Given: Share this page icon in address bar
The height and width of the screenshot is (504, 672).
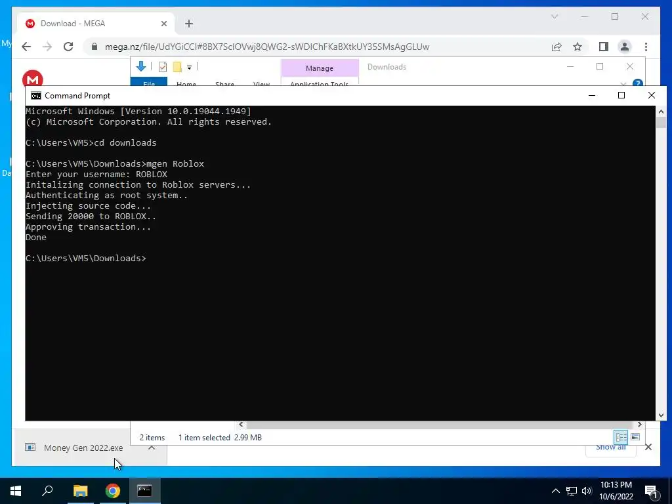Looking at the screenshot, I should (x=556, y=47).
